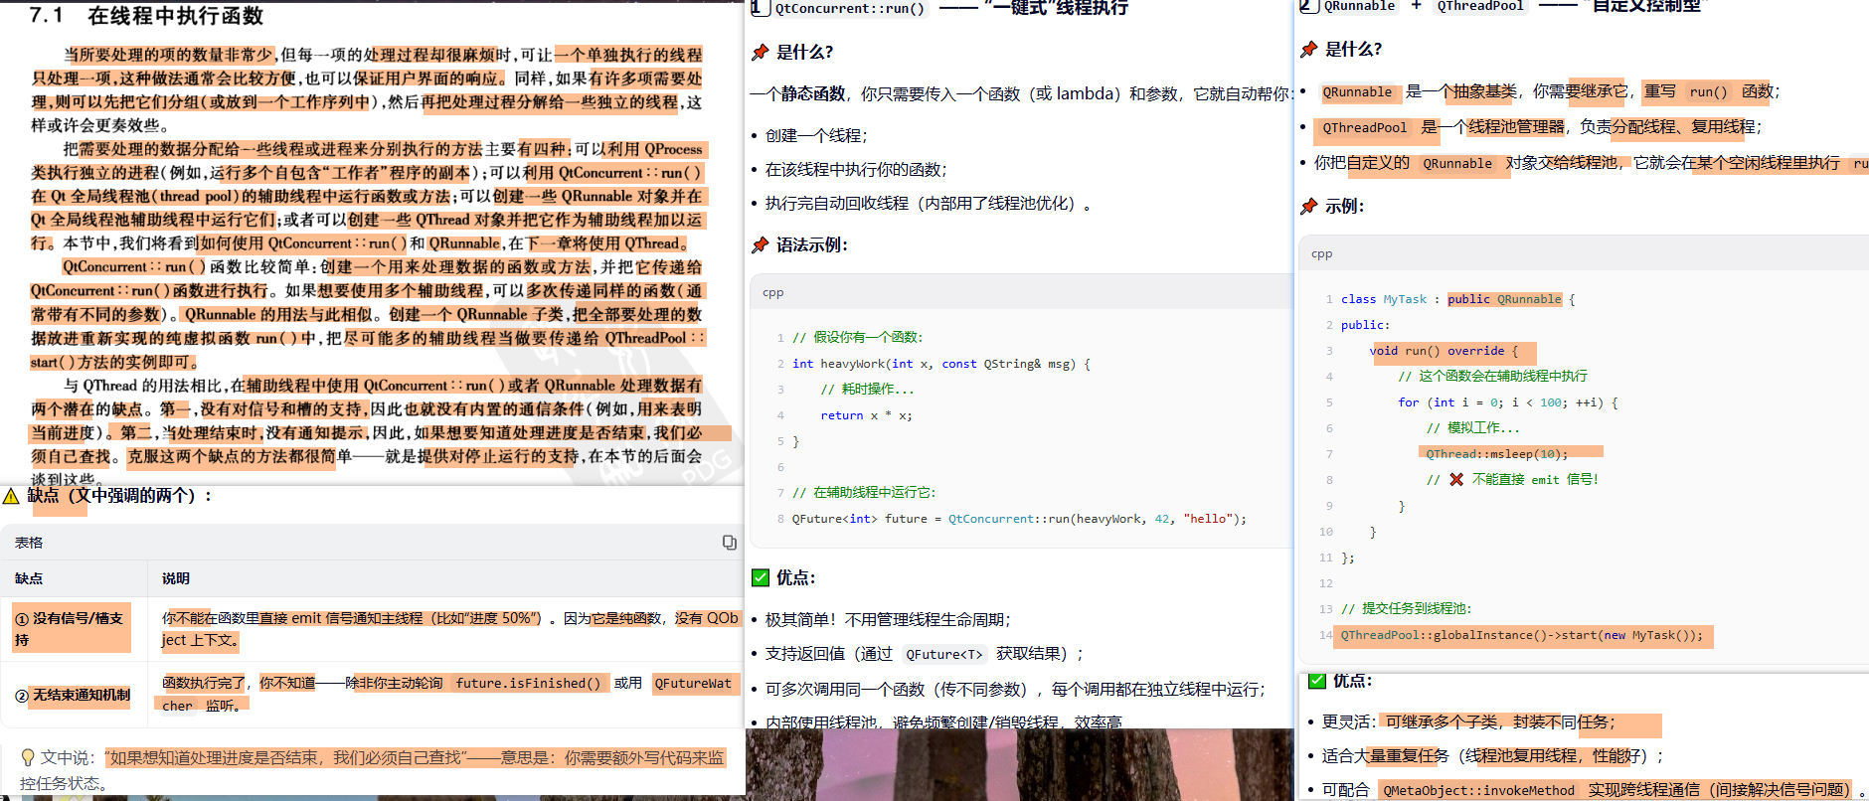Click the QMetaObject::invokeMethod code chip
The image size is (1869, 801).
(1478, 791)
